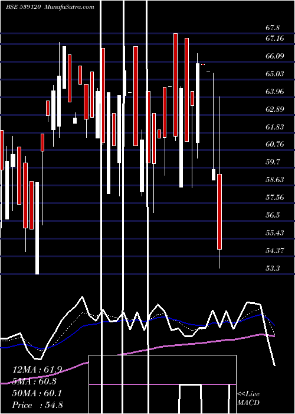This screenshot has height=414, width=295.
Task: Click the tall white candle reaching 53.3
Action: click(37, 228)
